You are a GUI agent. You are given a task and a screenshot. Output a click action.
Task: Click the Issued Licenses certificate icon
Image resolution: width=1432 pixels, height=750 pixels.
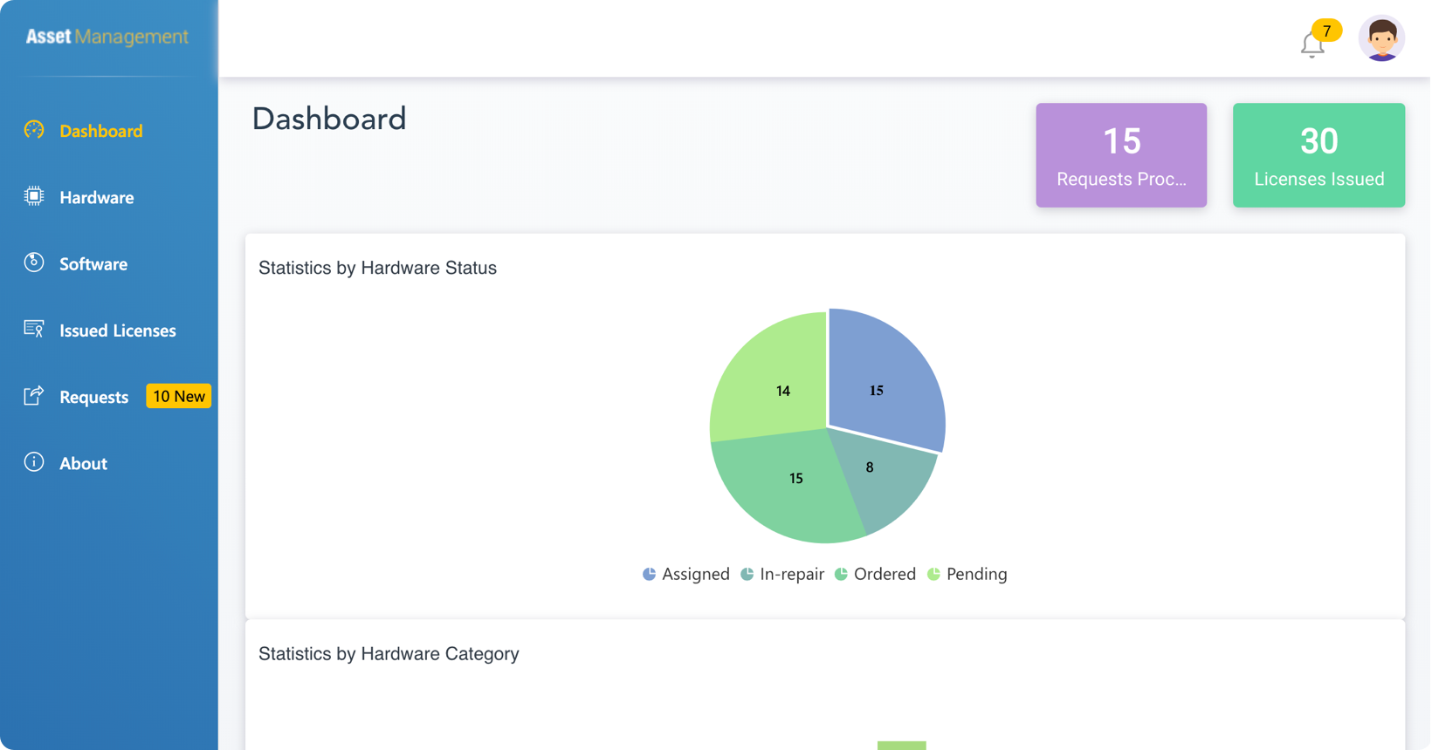click(34, 329)
